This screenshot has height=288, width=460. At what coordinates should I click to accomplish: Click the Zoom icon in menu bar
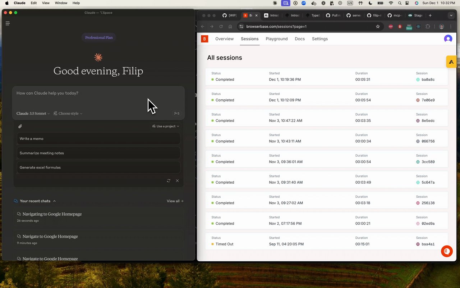[304, 3]
